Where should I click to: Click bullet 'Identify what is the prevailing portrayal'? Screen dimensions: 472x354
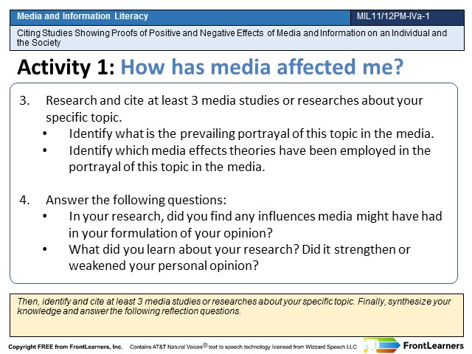tap(251, 133)
